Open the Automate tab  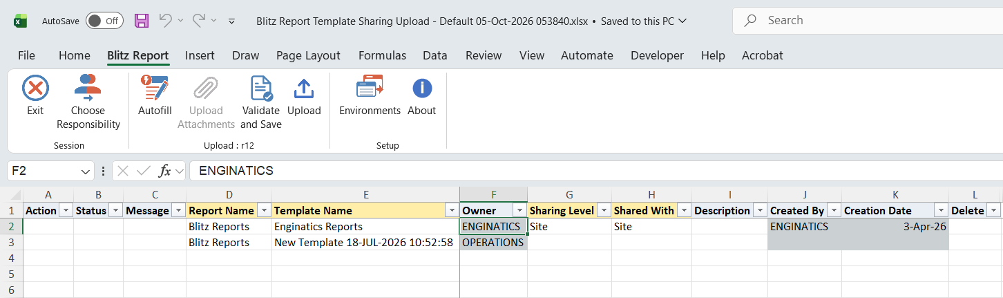click(x=587, y=55)
